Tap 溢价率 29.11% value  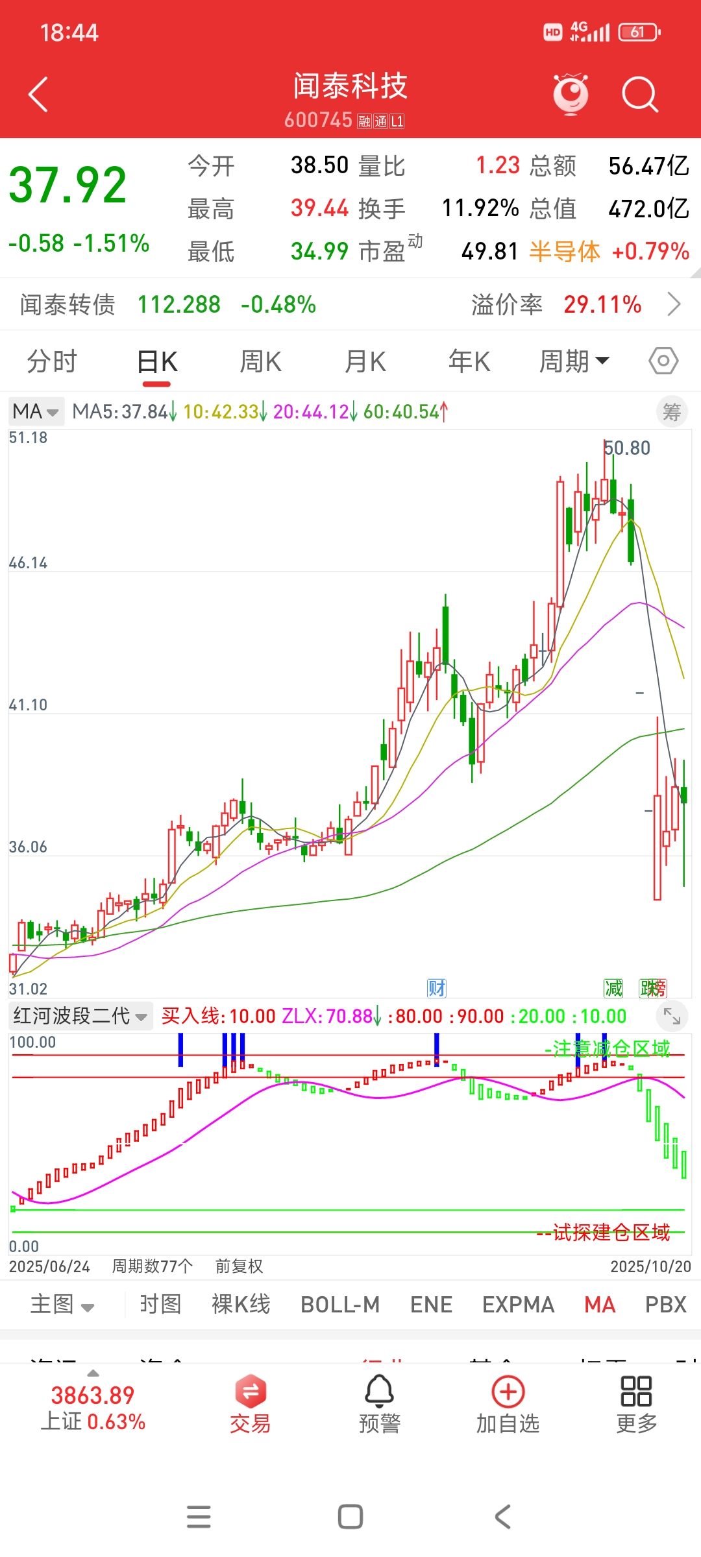pos(602,304)
